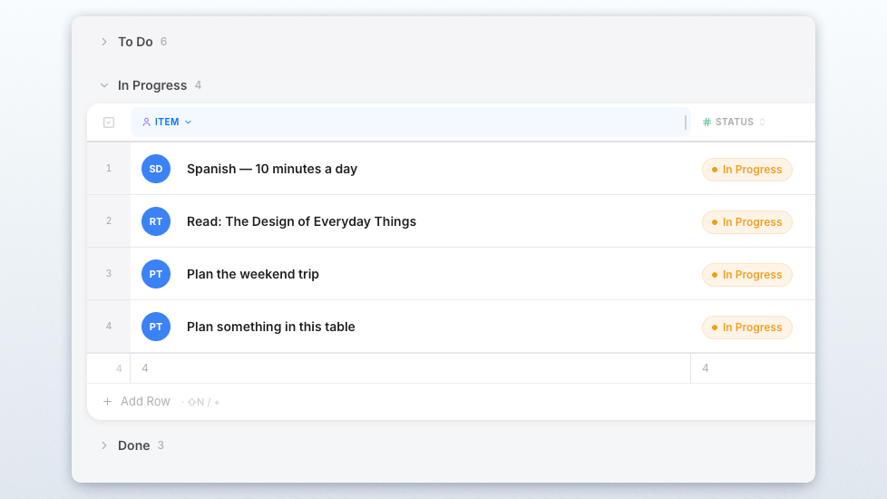Sort by the STATUS column arrows
This screenshot has width=887, height=499.
tap(762, 122)
